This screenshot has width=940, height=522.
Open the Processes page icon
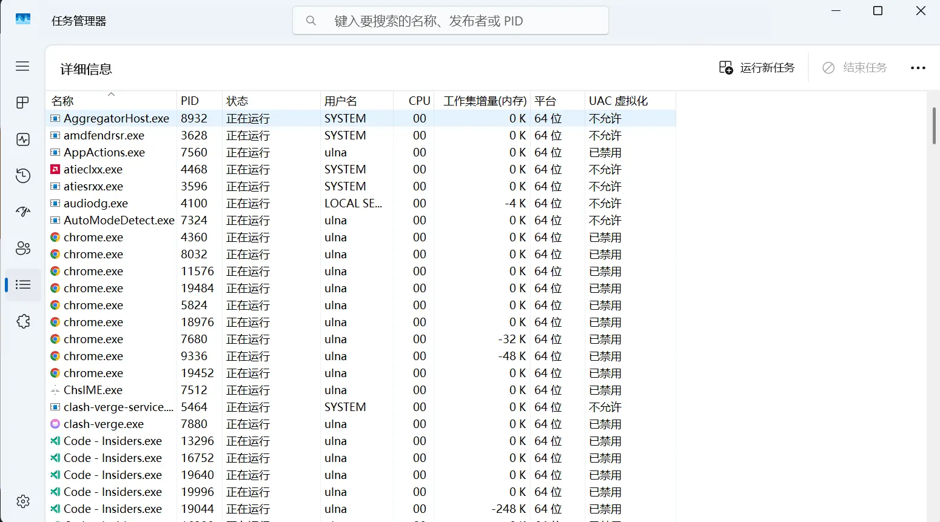point(22,102)
